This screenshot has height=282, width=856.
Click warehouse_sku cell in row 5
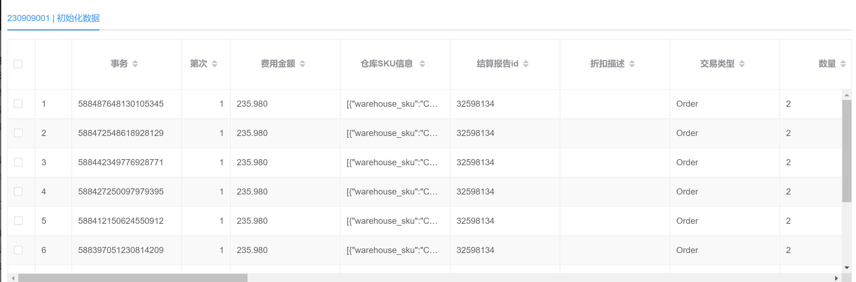pos(392,220)
